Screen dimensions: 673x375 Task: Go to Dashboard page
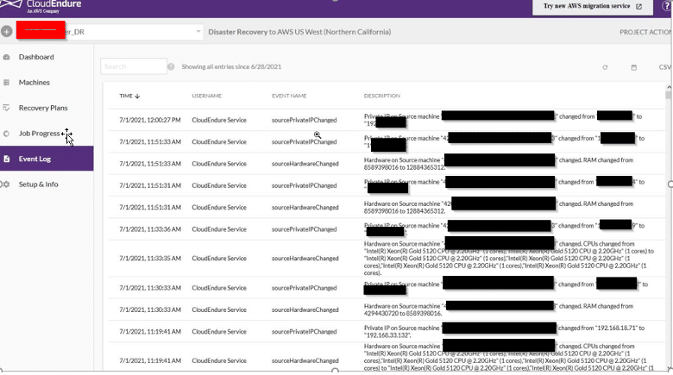(36, 57)
